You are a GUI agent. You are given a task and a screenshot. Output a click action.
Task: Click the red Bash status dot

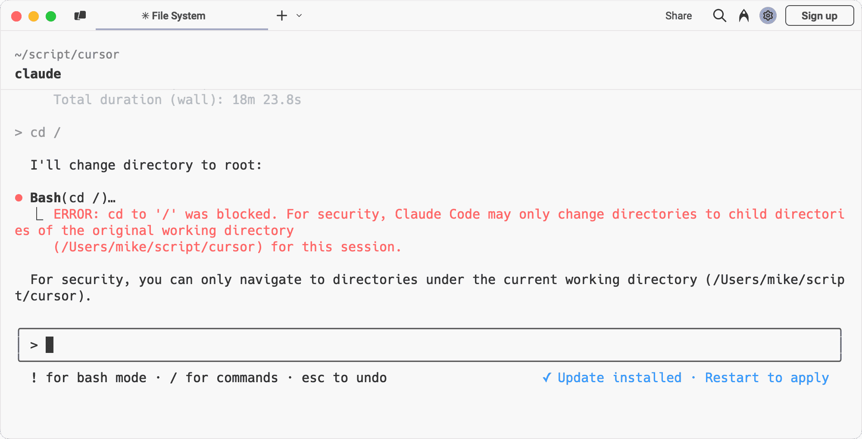[x=19, y=198]
